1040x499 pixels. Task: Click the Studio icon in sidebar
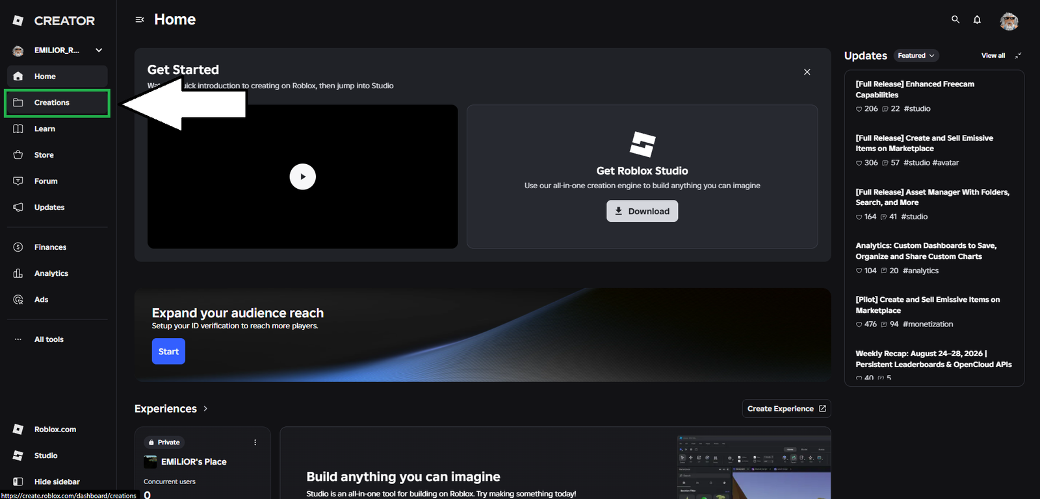pyautogui.click(x=18, y=456)
